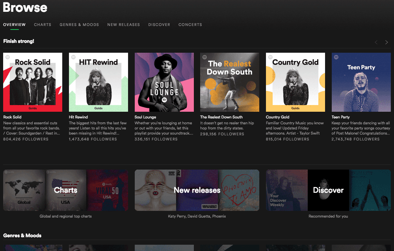Open the Teen Party playlist
The height and width of the screenshot is (251, 394).
click(x=340, y=117)
